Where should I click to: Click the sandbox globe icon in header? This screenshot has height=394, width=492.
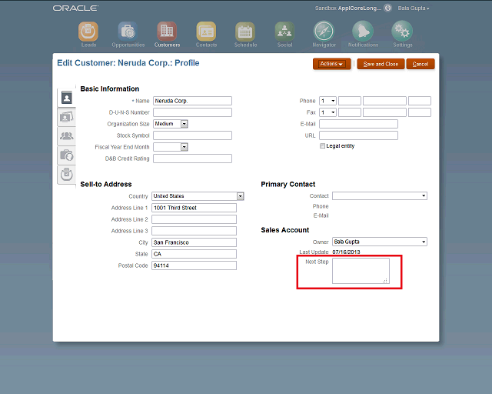(387, 8)
